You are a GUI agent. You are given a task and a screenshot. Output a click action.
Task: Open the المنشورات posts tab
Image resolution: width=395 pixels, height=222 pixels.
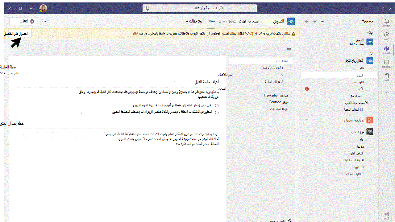[254, 22]
